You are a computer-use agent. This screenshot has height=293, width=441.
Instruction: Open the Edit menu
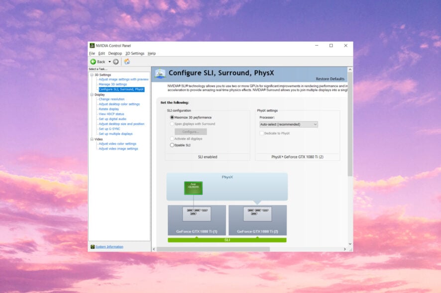click(x=102, y=53)
